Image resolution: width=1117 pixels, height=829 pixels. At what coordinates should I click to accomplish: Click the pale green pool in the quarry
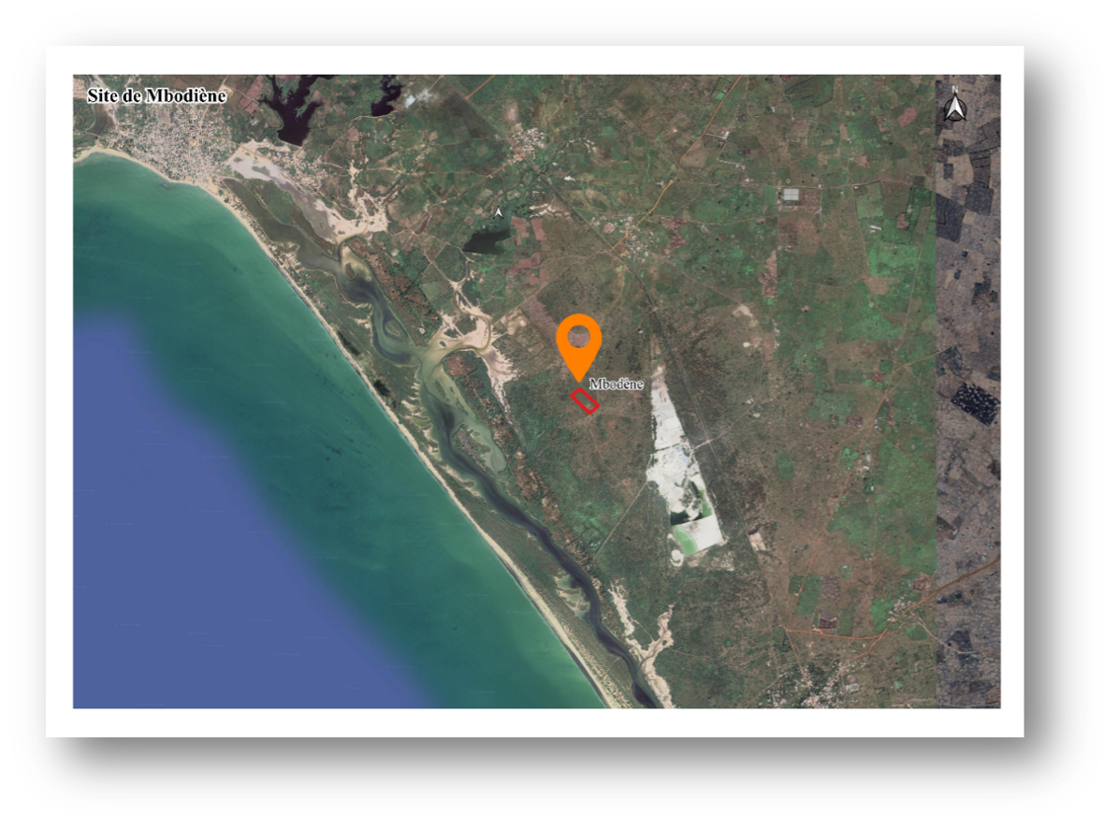coord(694,538)
